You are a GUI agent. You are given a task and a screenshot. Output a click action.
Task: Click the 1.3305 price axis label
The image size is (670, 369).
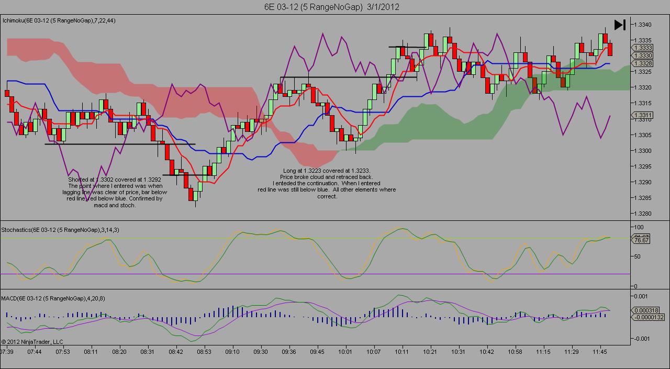click(x=643, y=135)
